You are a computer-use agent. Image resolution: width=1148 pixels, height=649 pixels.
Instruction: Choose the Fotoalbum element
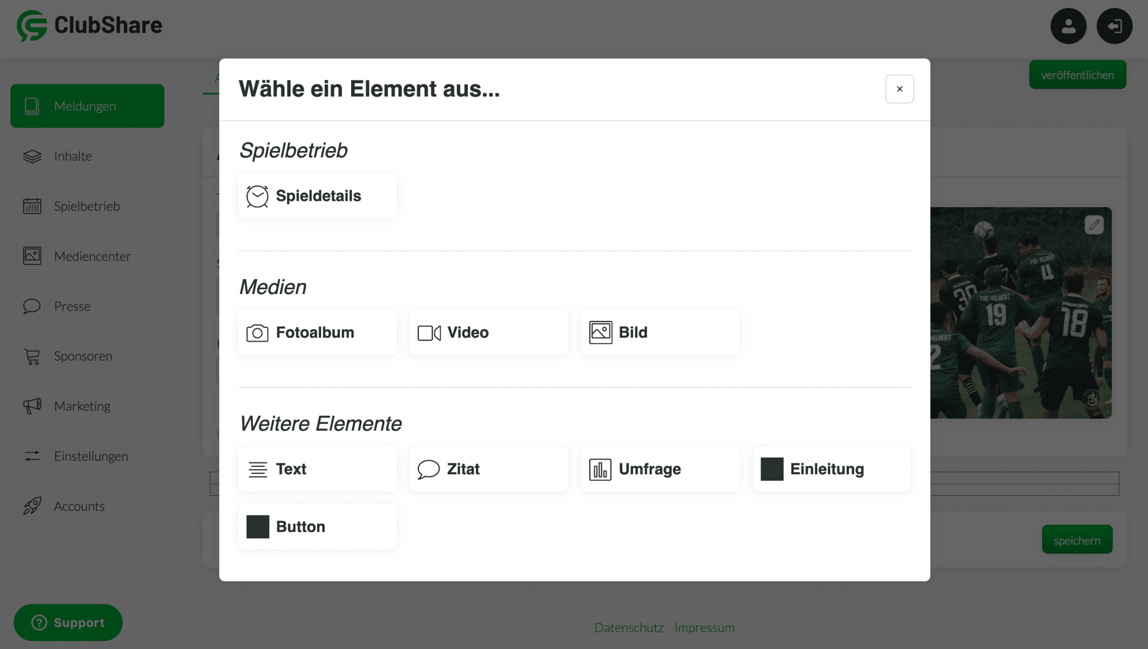317,333
